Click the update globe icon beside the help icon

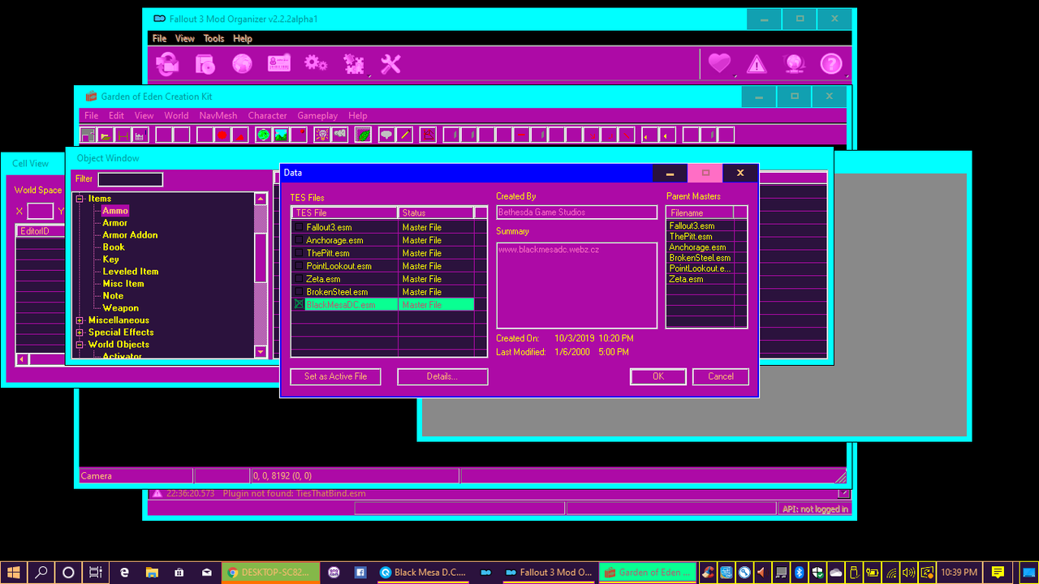point(794,63)
